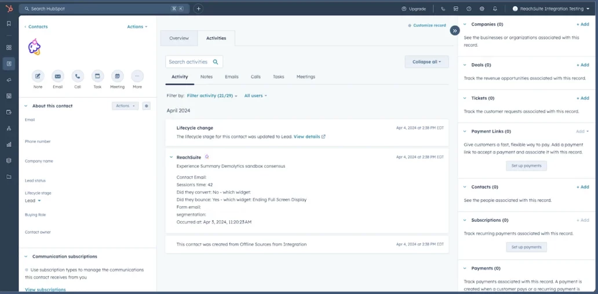The width and height of the screenshot is (598, 294).
Task: Collapse the Payments (0) panel
Action: coord(465,268)
